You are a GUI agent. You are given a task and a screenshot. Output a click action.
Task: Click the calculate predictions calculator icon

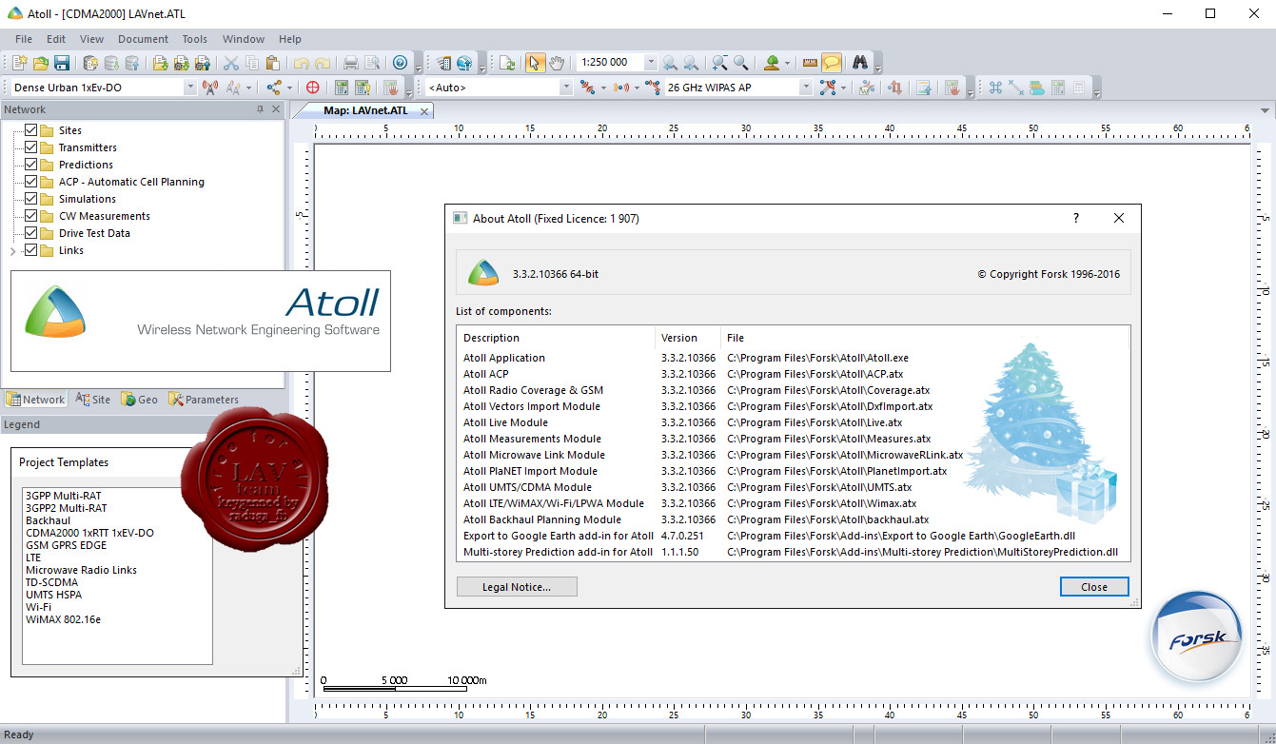[x=341, y=88]
